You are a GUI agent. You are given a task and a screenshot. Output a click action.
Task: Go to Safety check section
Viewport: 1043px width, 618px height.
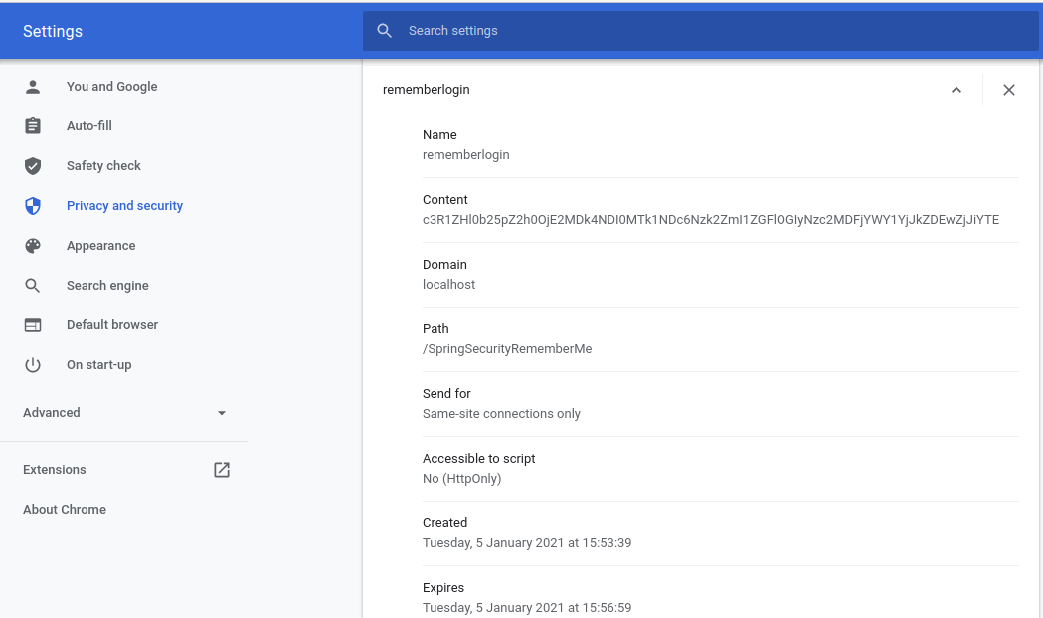[103, 166]
